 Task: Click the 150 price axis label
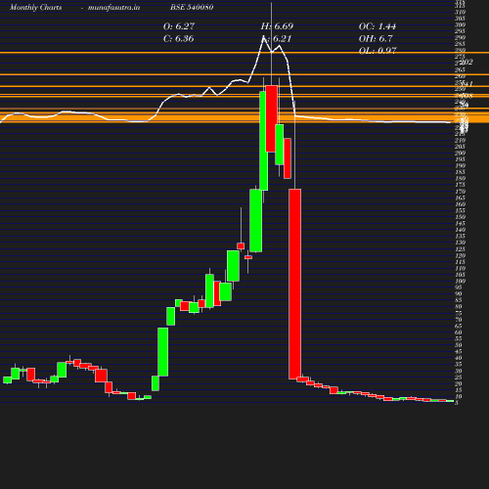coord(460,217)
